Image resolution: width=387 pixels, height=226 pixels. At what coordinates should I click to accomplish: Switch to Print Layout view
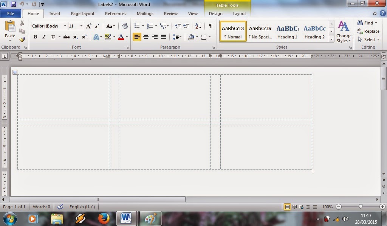[287, 207]
